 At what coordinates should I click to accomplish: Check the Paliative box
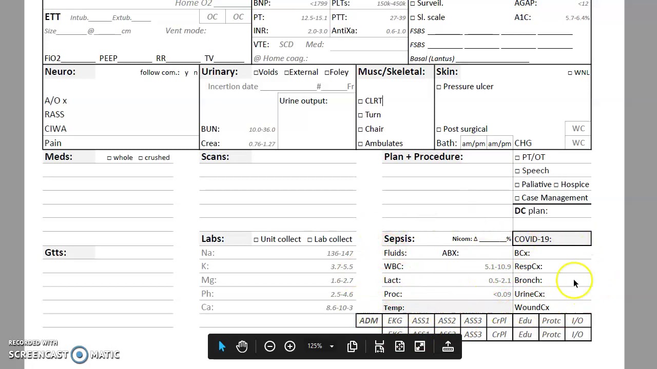point(517,185)
